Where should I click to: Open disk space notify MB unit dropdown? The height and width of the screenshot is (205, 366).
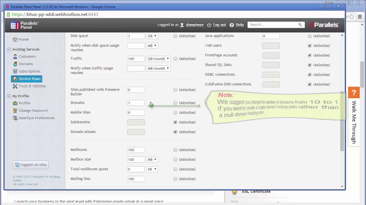(152, 46)
